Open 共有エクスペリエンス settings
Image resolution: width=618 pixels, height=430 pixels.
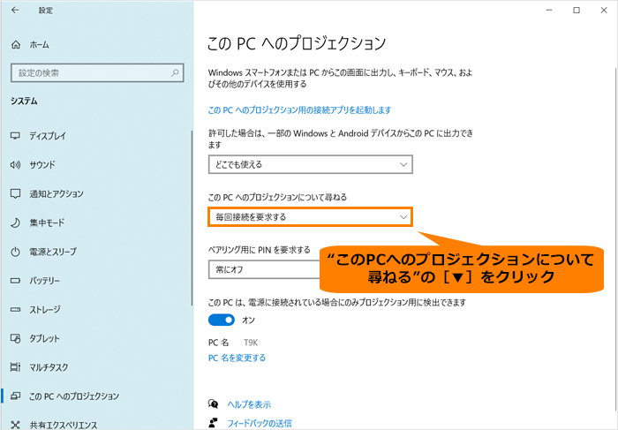[x=63, y=425]
